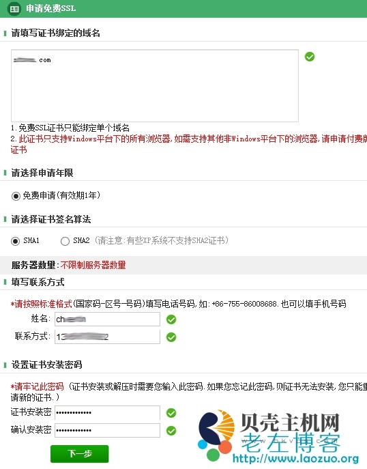
Task: Click the SHA2 XP系统 note text
Action: click(162, 240)
